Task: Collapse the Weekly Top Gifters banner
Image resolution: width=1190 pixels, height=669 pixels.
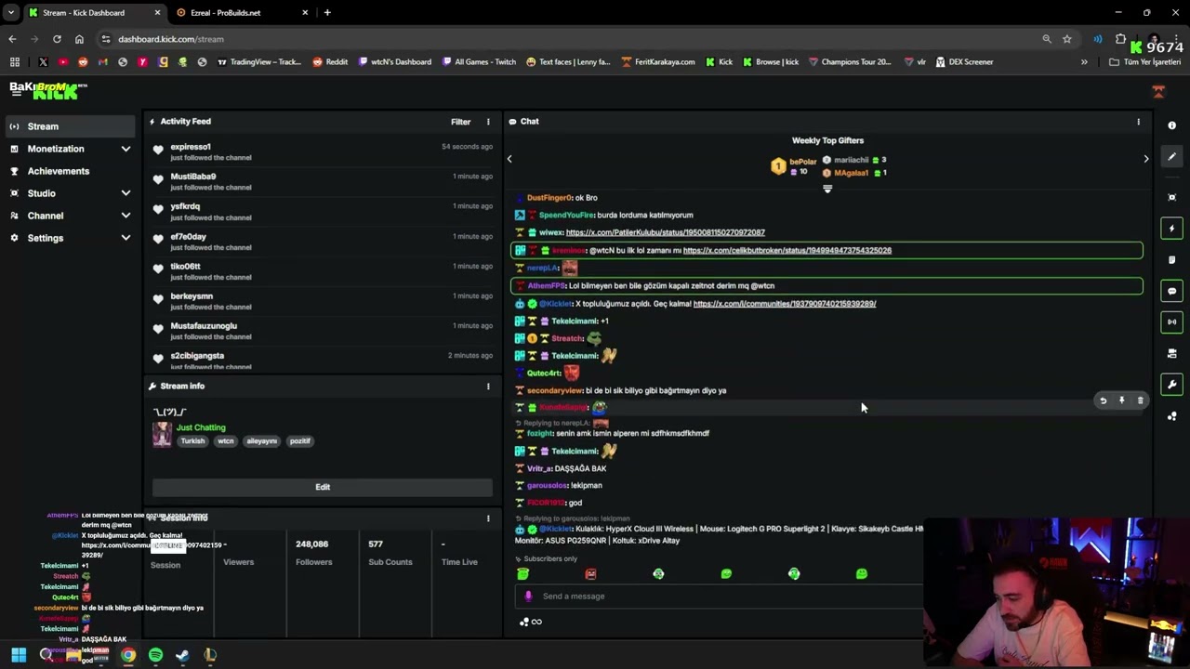Action: tap(827, 189)
